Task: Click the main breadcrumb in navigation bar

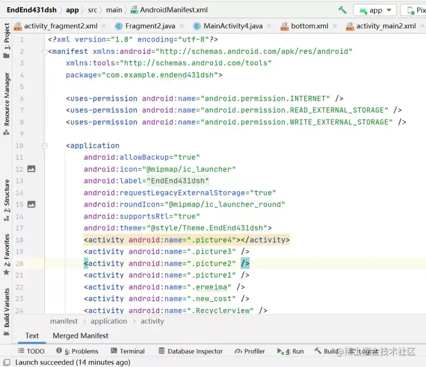Action: [114, 10]
